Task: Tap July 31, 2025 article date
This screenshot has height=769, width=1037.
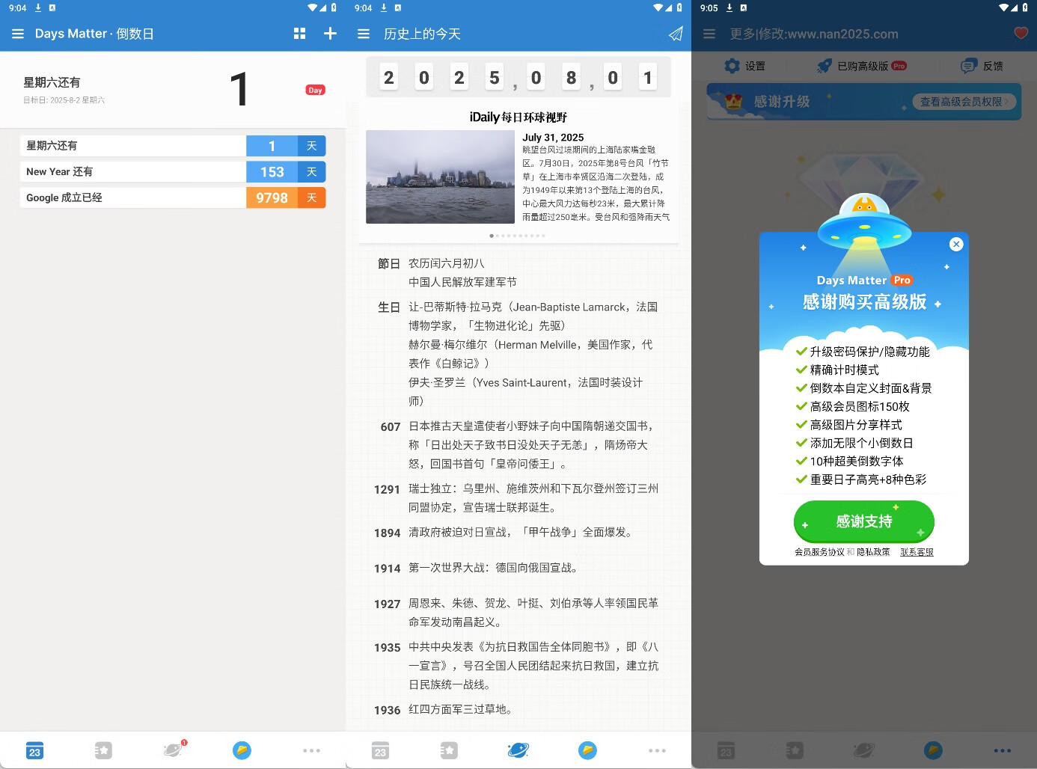Action: click(553, 138)
